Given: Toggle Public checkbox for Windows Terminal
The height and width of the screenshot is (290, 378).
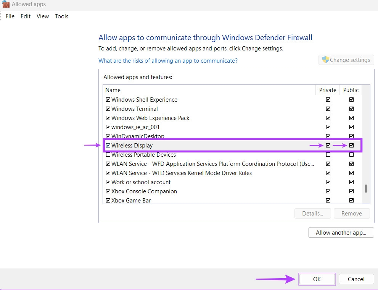Looking at the screenshot, I should tap(351, 109).
